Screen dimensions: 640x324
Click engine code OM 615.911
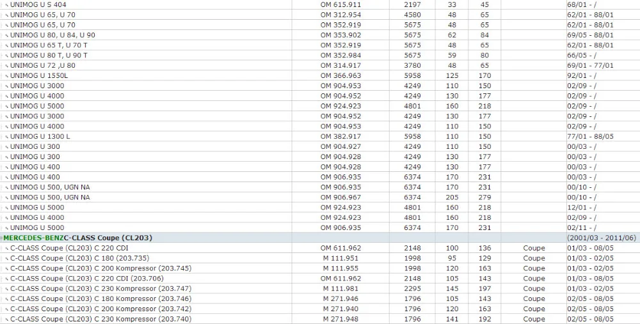[x=341, y=4]
